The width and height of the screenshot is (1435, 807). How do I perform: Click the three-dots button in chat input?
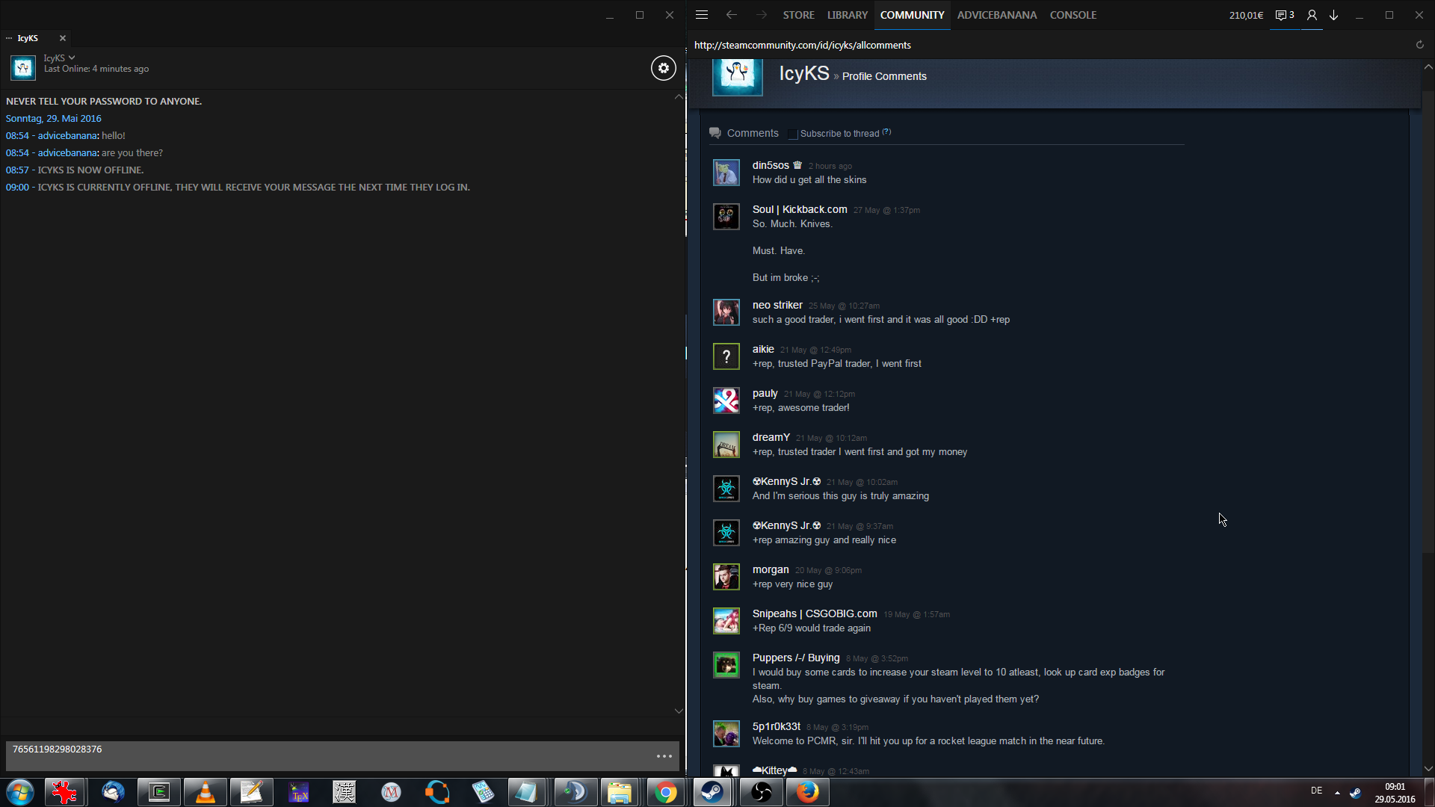[664, 756]
